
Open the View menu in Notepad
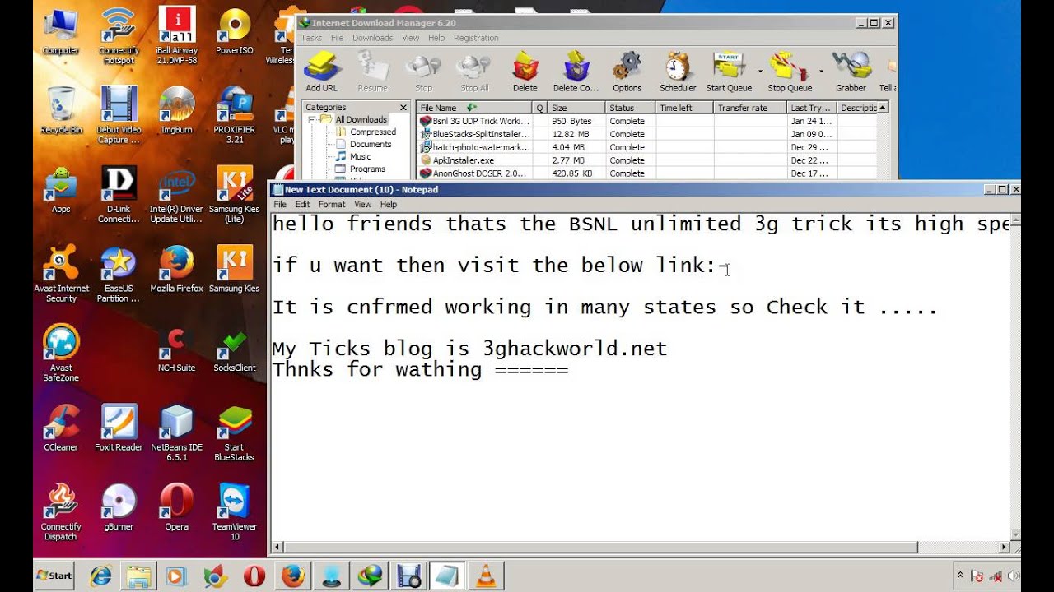click(362, 204)
